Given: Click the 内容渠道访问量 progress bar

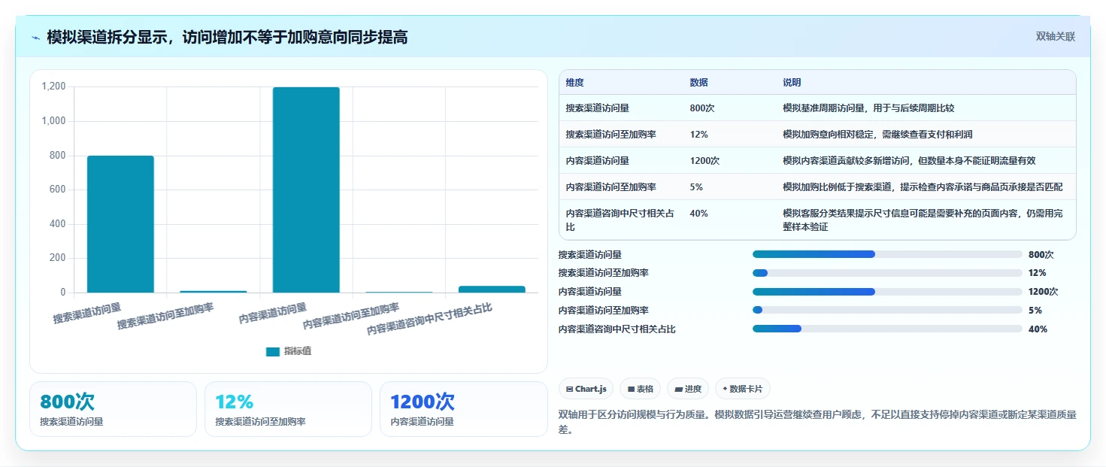Looking at the screenshot, I should coord(887,291).
